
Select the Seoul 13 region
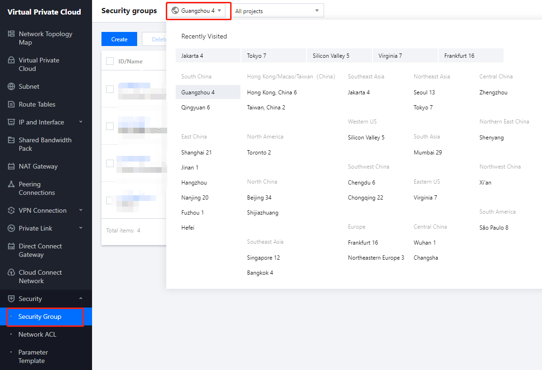pyautogui.click(x=424, y=92)
